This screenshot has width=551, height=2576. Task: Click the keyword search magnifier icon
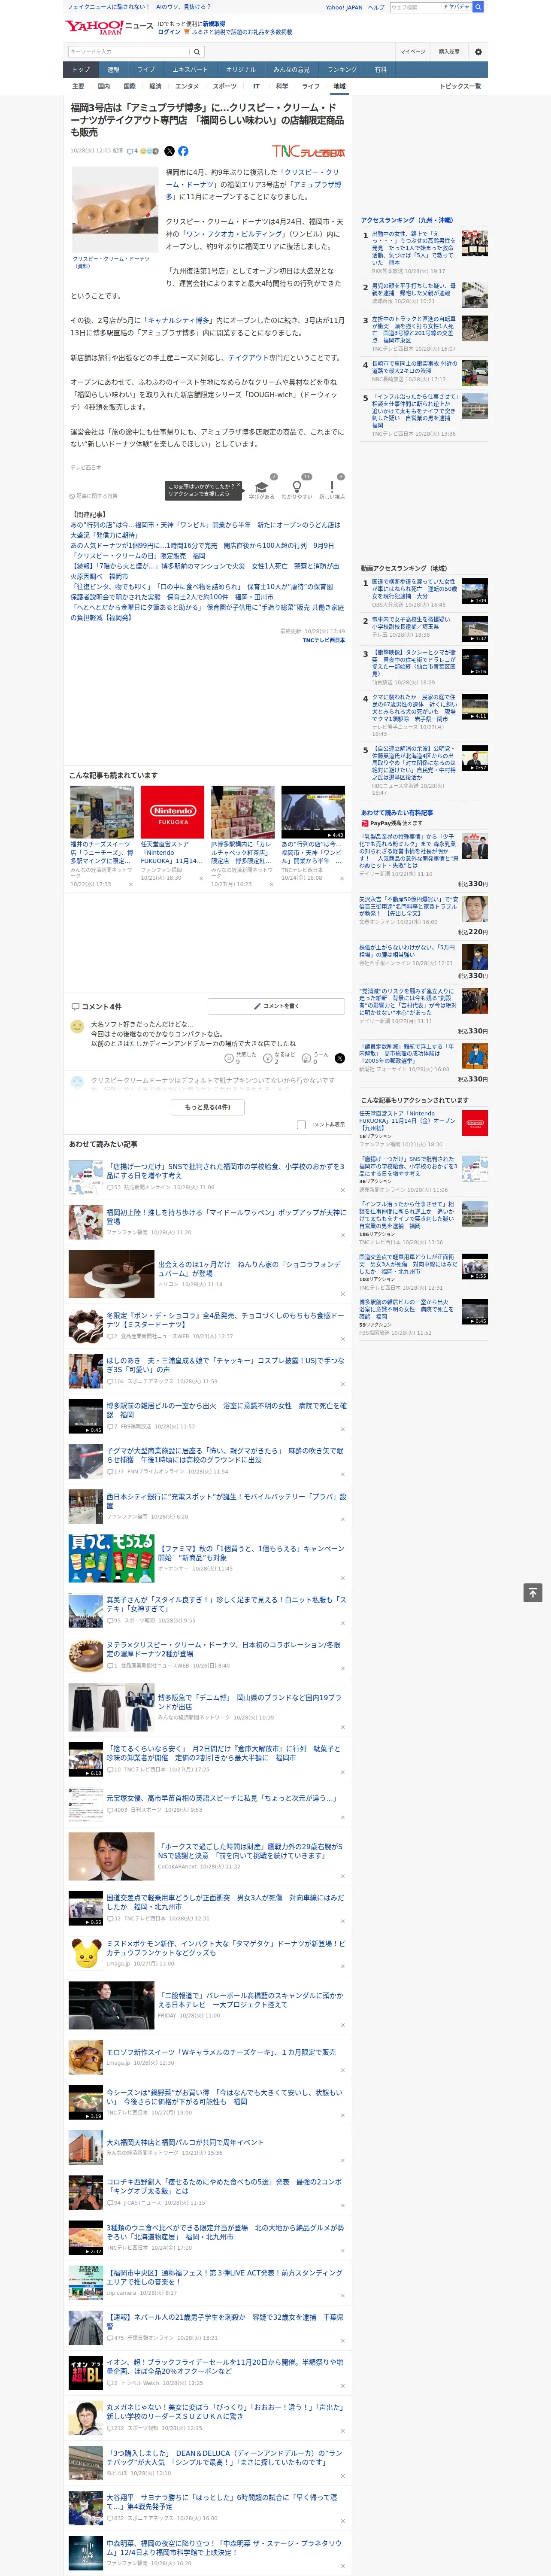coord(197,52)
